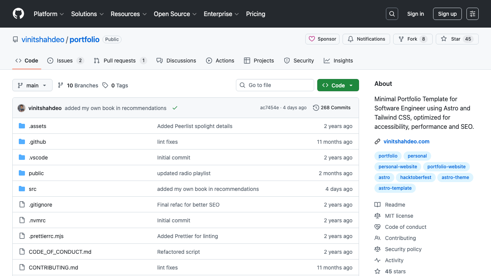Select the astro-theme topic badge
This screenshot has width=491, height=276.
pyautogui.click(x=455, y=177)
